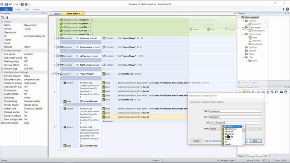The image size is (290, 163).
Task: Open the Construct 2 application logo menu
Action: pos(2,4)
